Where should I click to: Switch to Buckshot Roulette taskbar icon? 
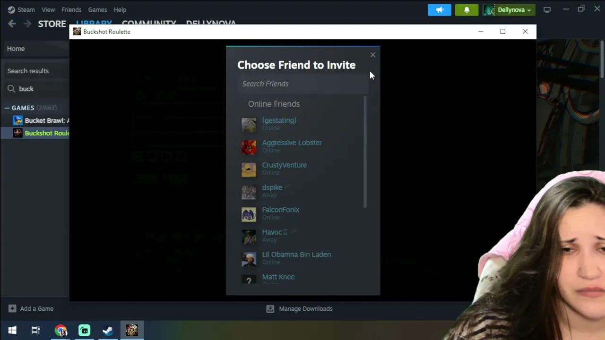tap(132, 330)
